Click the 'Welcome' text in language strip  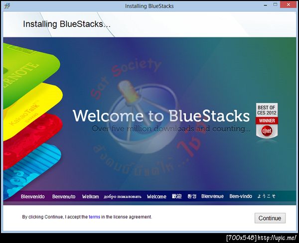click(156, 197)
